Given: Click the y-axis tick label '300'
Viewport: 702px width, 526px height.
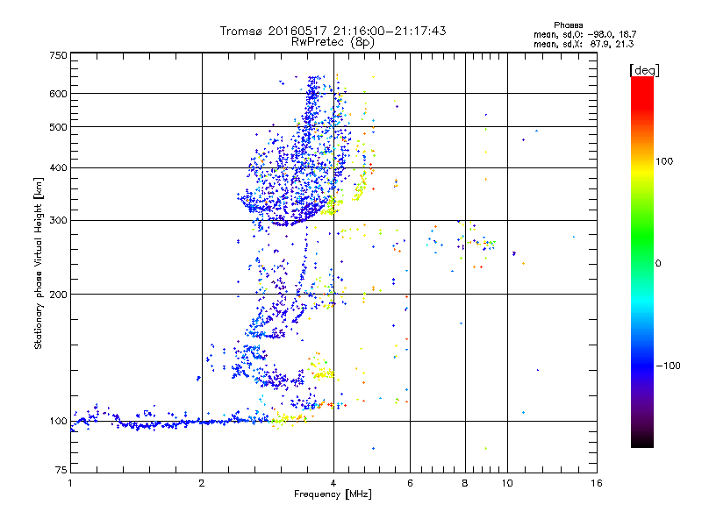Looking at the screenshot, I should (x=58, y=221).
